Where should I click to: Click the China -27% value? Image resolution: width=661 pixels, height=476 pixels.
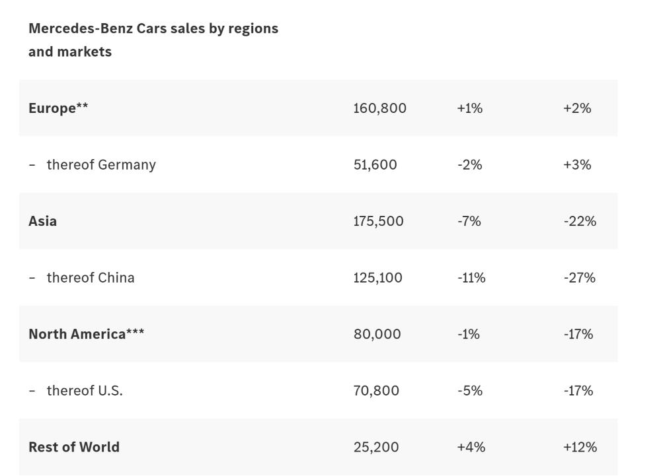pyautogui.click(x=579, y=277)
